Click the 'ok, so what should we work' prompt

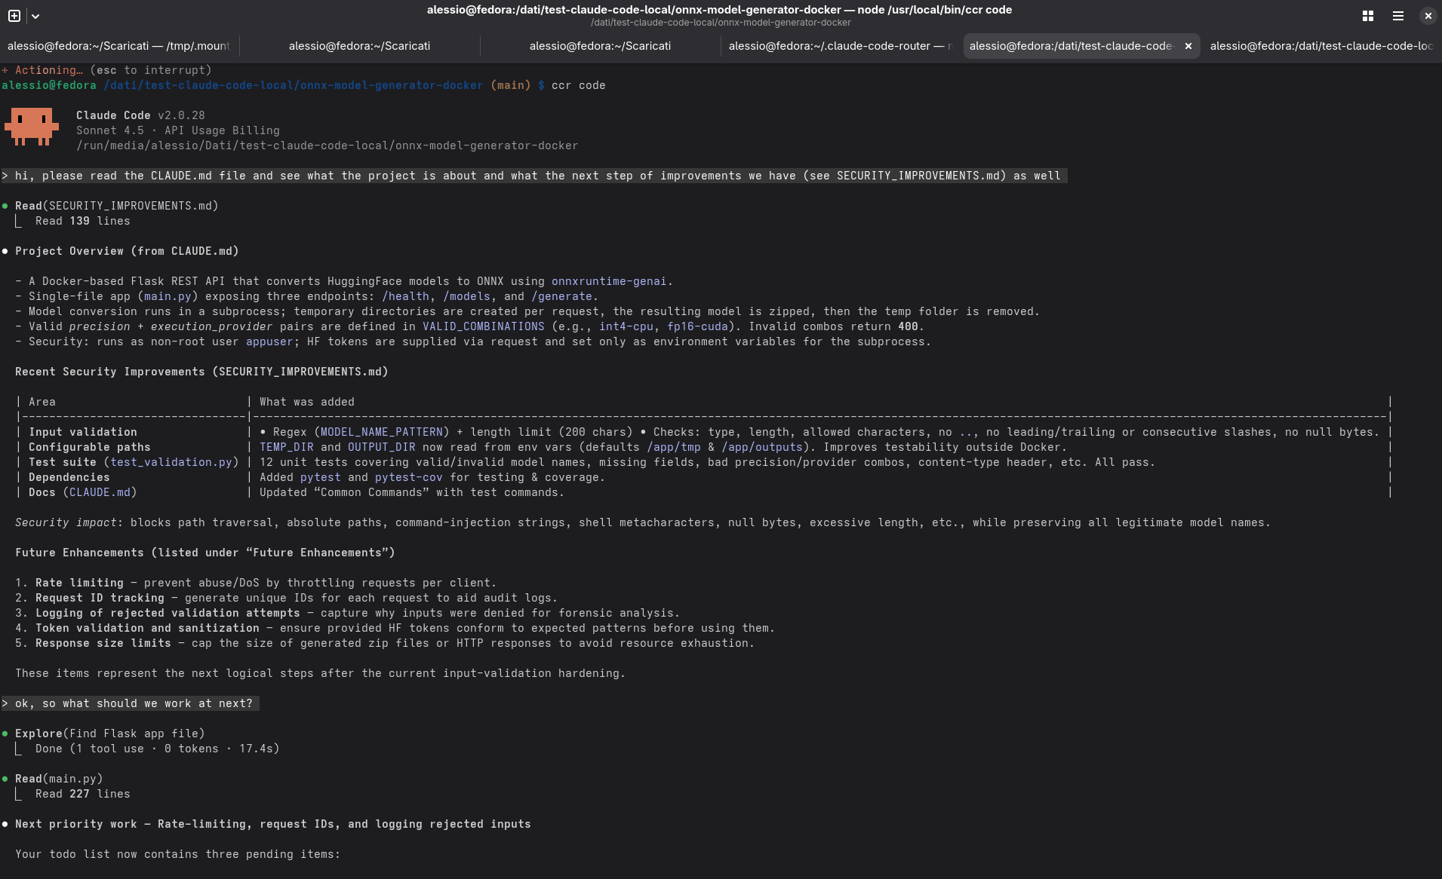point(134,703)
